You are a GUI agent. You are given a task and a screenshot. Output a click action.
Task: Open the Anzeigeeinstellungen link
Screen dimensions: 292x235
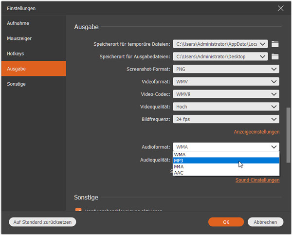pos(256,132)
